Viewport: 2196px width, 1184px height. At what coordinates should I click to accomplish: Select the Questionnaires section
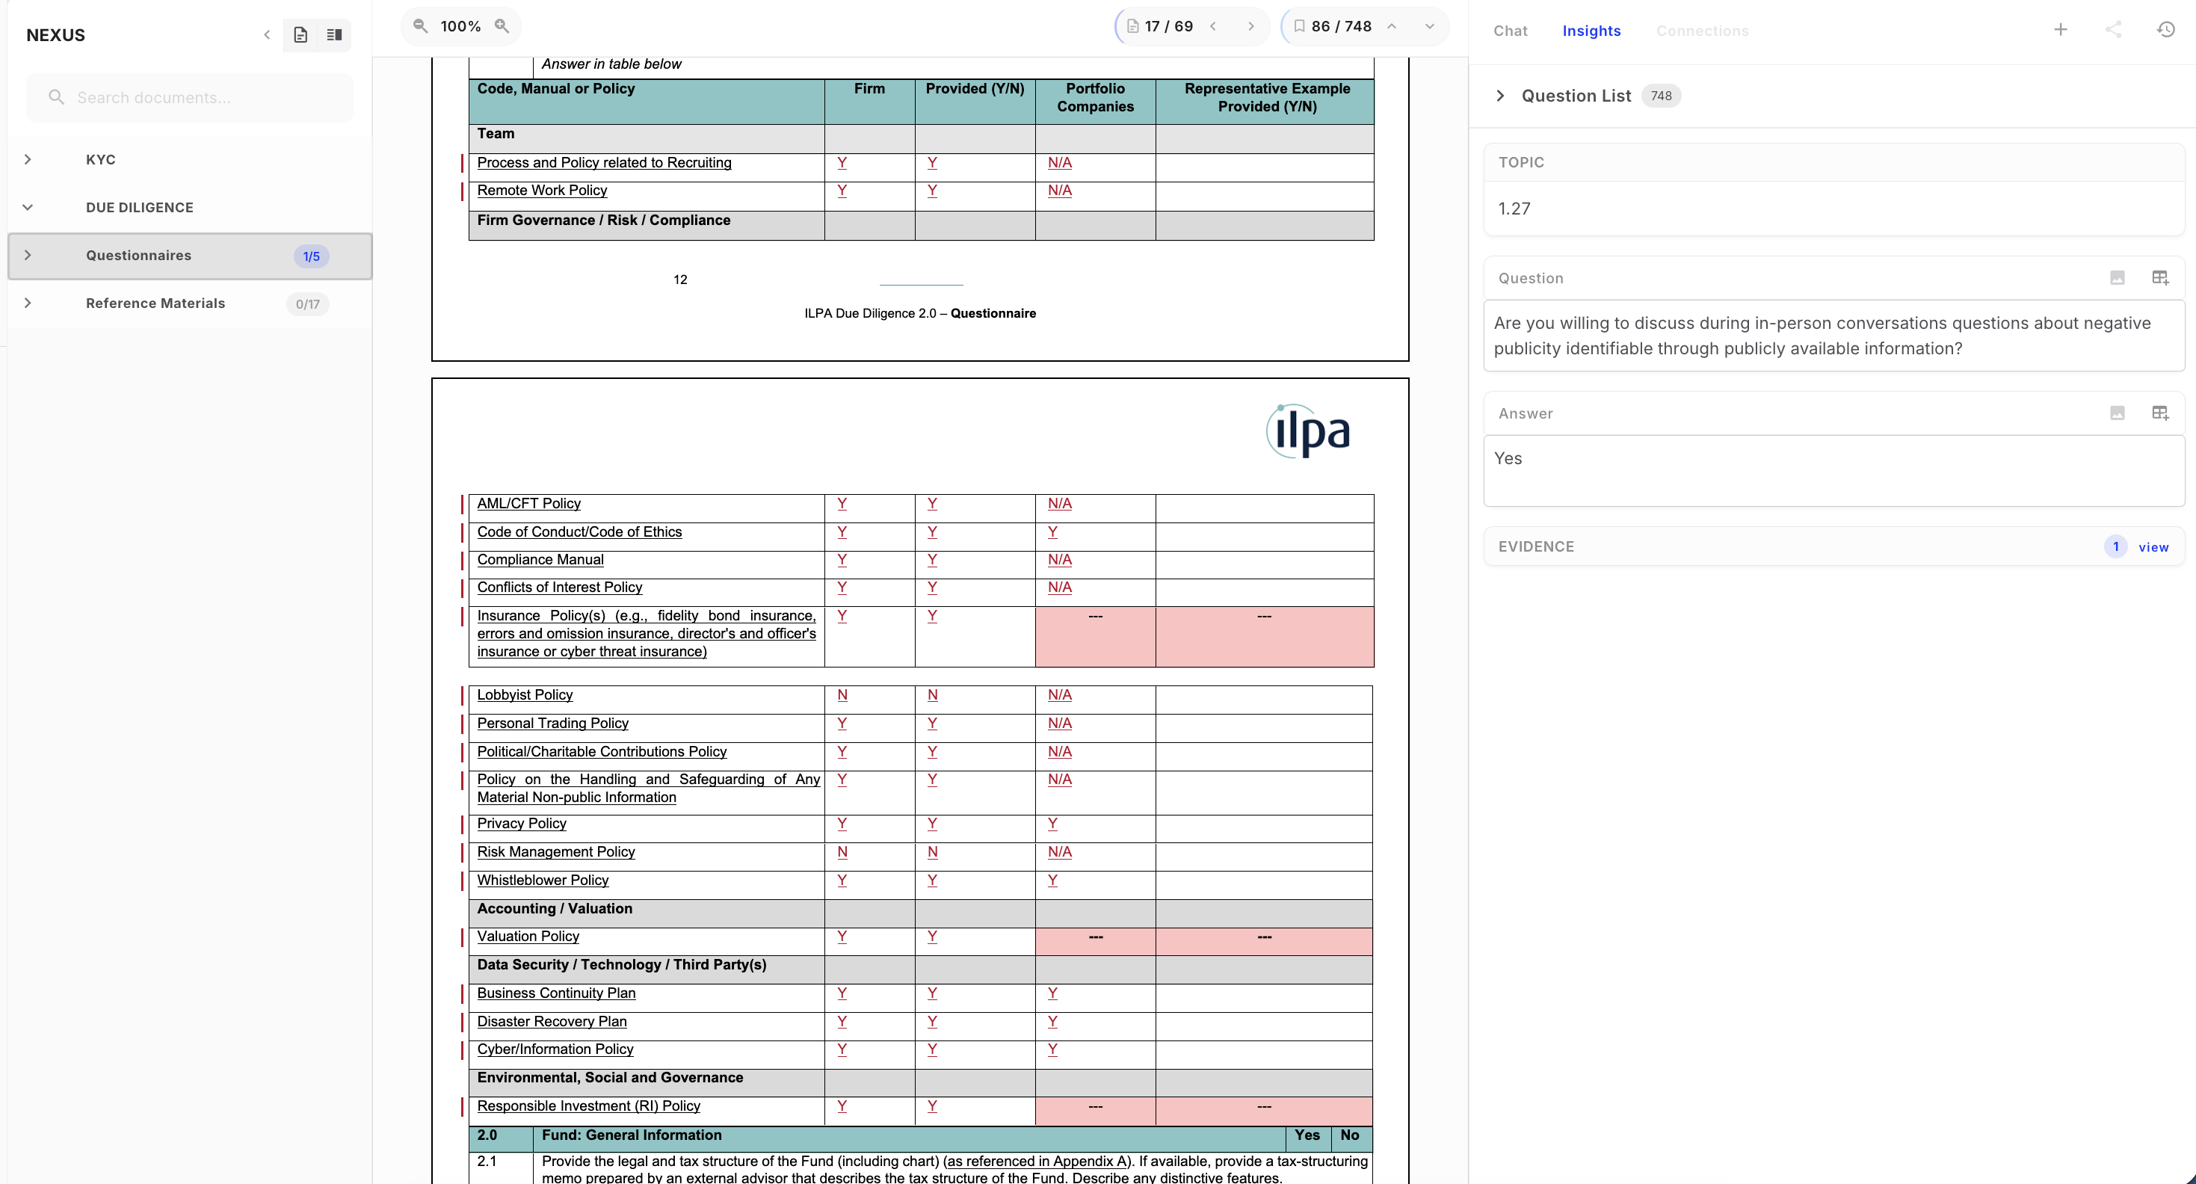pos(138,255)
